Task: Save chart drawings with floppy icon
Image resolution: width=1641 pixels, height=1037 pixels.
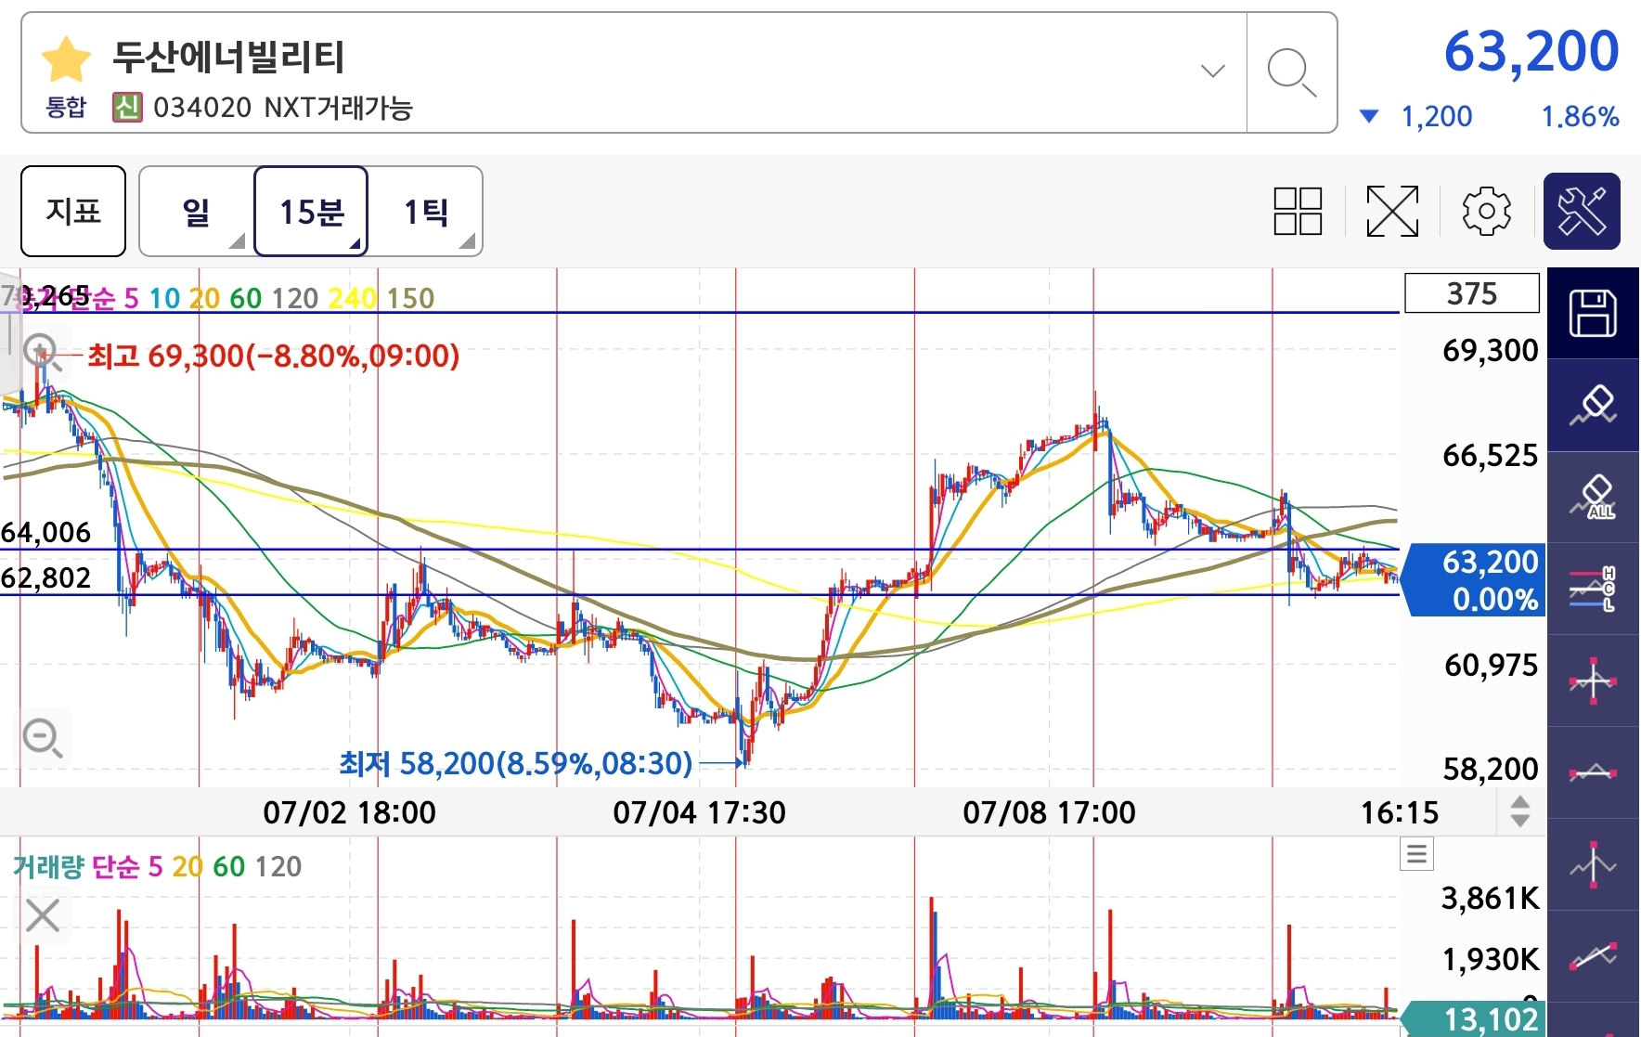Action: (x=1593, y=313)
